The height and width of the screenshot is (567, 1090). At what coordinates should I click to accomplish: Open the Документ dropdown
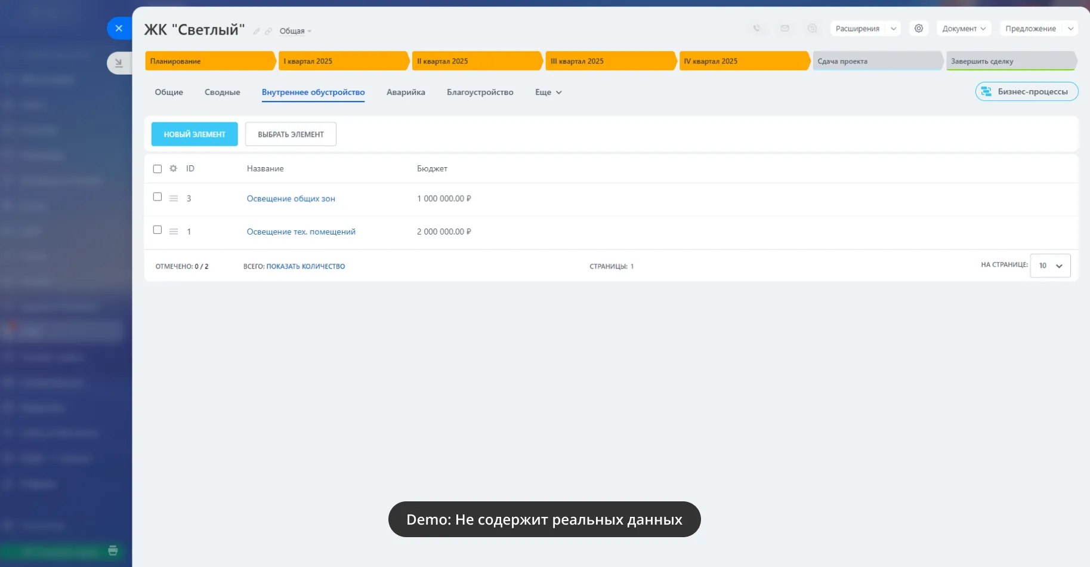click(964, 29)
